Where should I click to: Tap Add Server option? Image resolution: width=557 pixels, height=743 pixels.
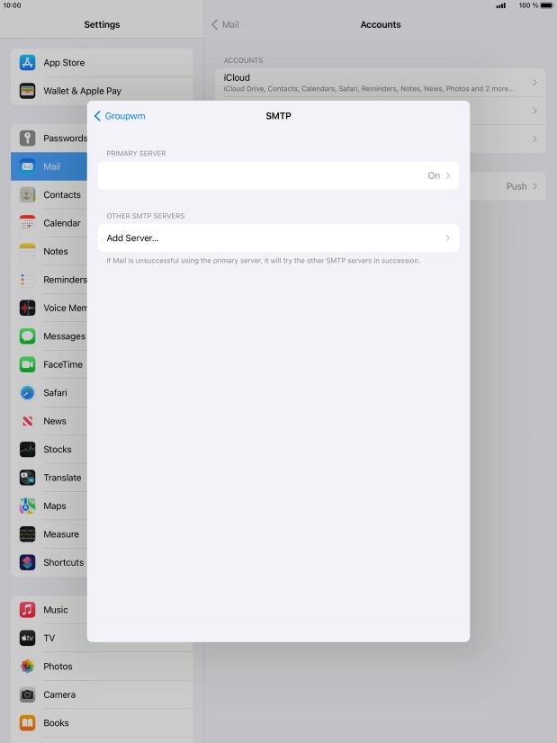pos(133,238)
